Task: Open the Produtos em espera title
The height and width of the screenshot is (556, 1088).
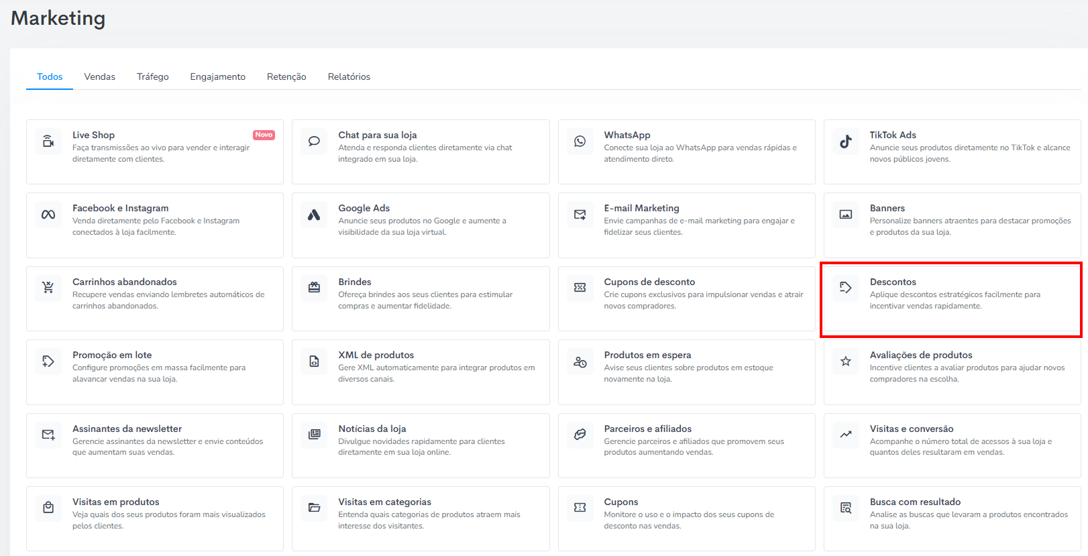Action: tap(647, 355)
